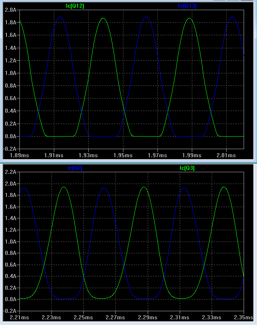Click the 2.27ms time axis label
This screenshot has height=325, width=257.
(x=115, y=317)
